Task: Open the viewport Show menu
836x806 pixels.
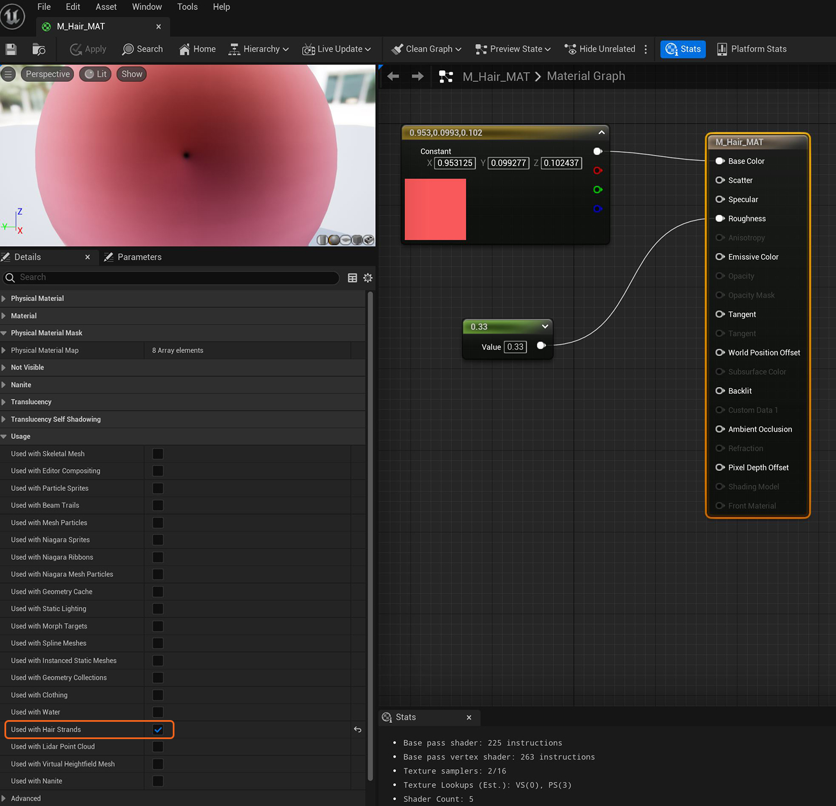Action: point(132,74)
